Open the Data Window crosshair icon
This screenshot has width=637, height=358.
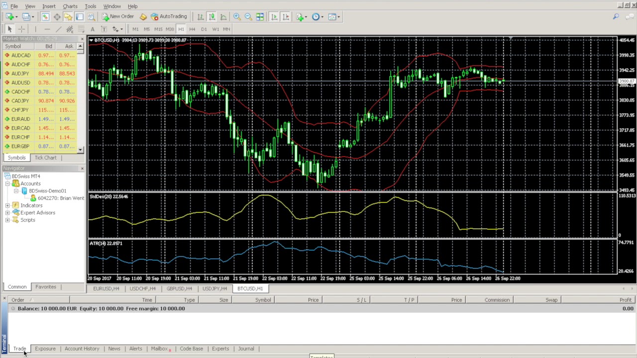[57, 16]
